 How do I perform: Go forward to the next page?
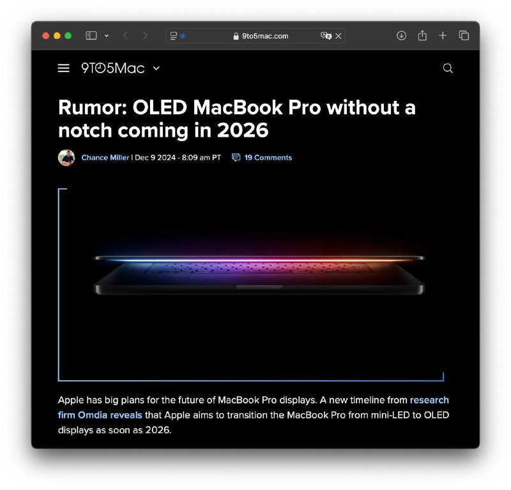click(x=145, y=36)
